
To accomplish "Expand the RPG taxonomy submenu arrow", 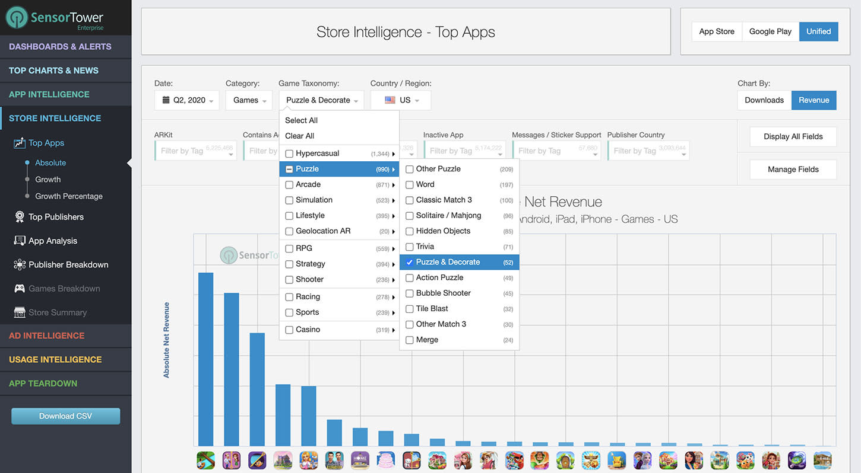I will click(x=392, y=248).
